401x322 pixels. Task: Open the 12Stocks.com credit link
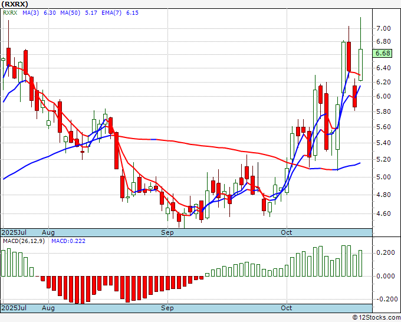[376, 318]
